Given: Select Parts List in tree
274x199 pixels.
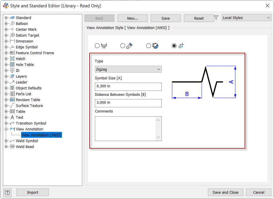Looking at the screenshot, I should click(23, 94).
